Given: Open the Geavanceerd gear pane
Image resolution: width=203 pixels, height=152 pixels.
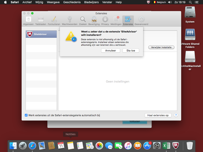Looking at the screenshot, I should 141,21.
